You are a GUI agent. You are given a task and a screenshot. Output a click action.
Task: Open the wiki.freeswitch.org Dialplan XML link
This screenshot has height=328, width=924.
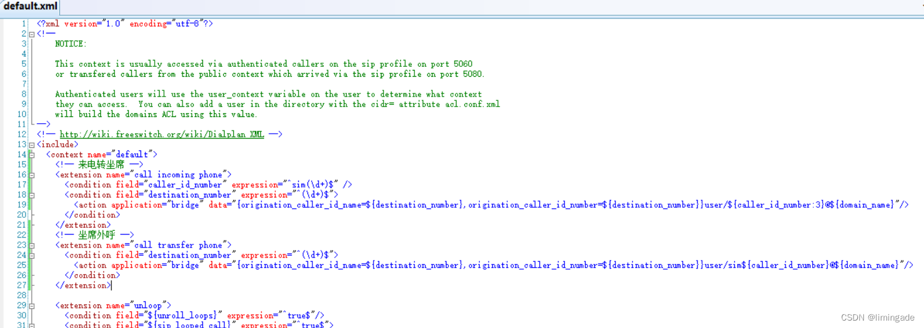click(162, 134)
